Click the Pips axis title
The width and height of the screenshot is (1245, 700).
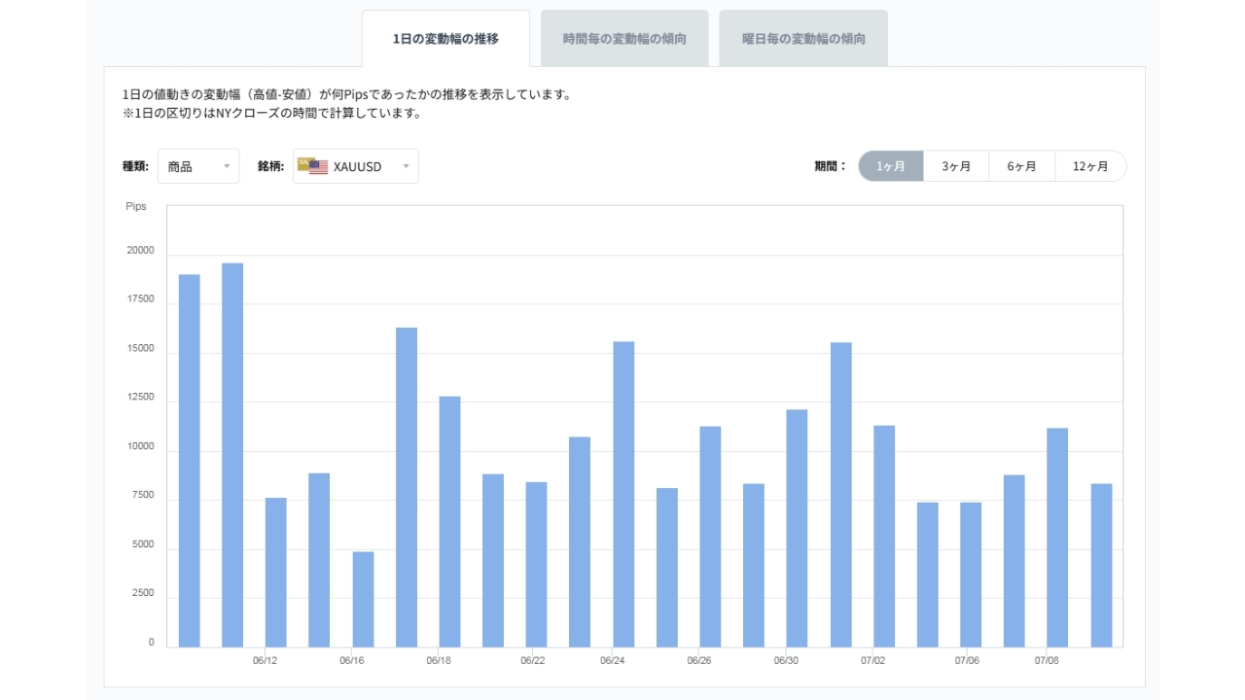[x=136, y=206]
